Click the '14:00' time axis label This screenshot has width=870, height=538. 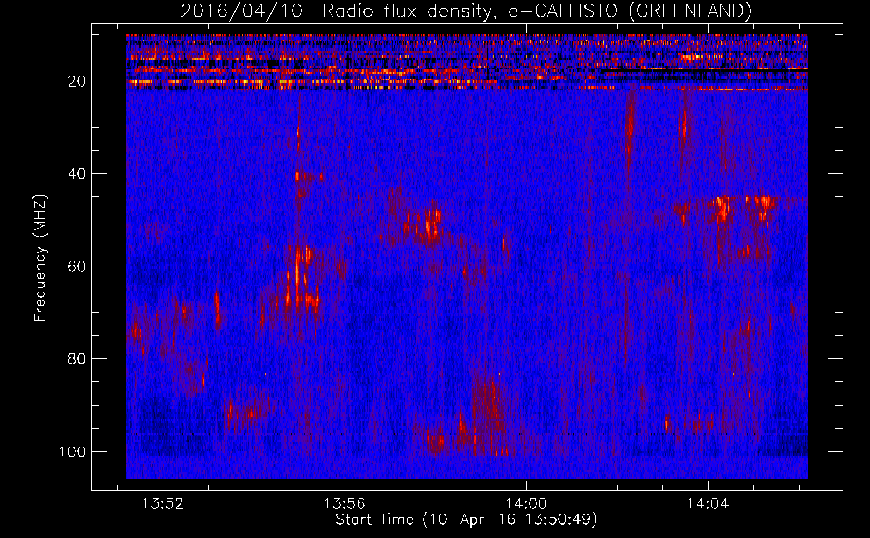coord(526,504)
